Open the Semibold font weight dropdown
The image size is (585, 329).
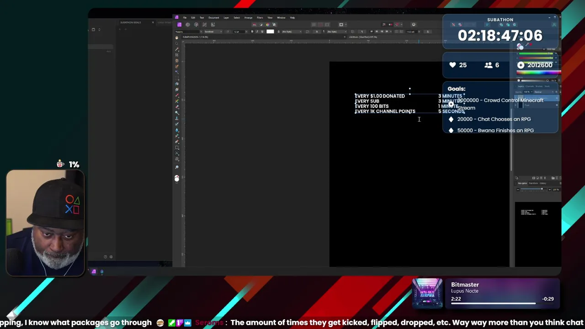[x=213, y=32]
